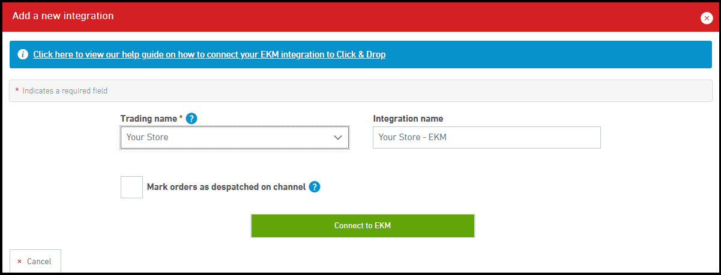Click the chevron arrow in Your Store dropdown
Viewport: 721px width, 275px height.
337,137
